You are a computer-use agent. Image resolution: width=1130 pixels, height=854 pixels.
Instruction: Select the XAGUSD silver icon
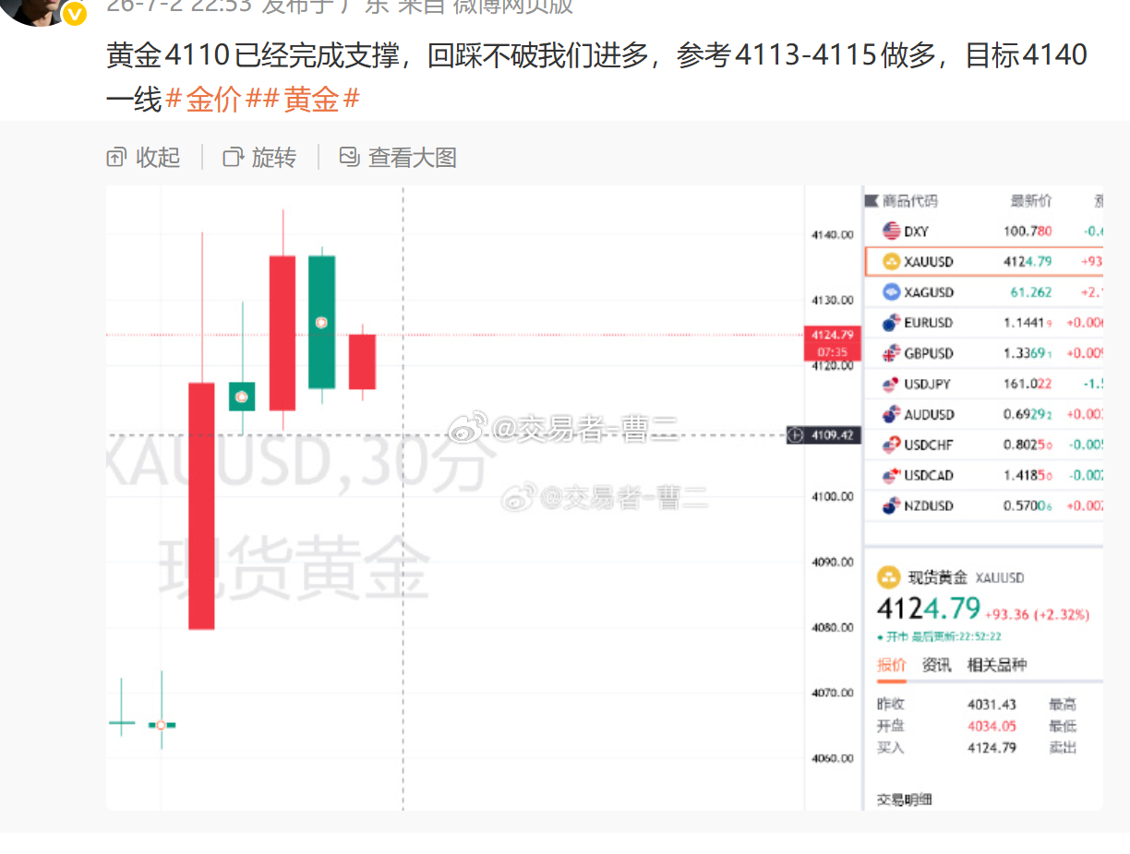click(x=891, y=292)
